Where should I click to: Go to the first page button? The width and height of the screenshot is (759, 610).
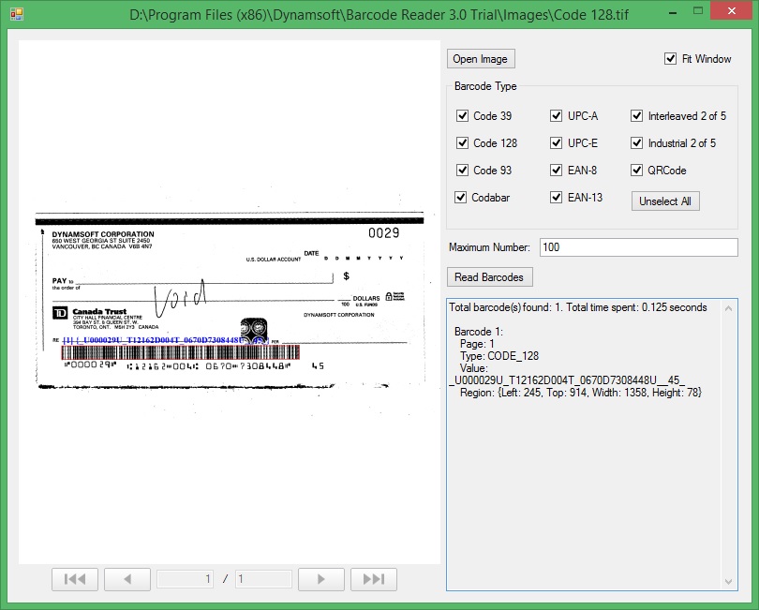[x=75, y=579]
